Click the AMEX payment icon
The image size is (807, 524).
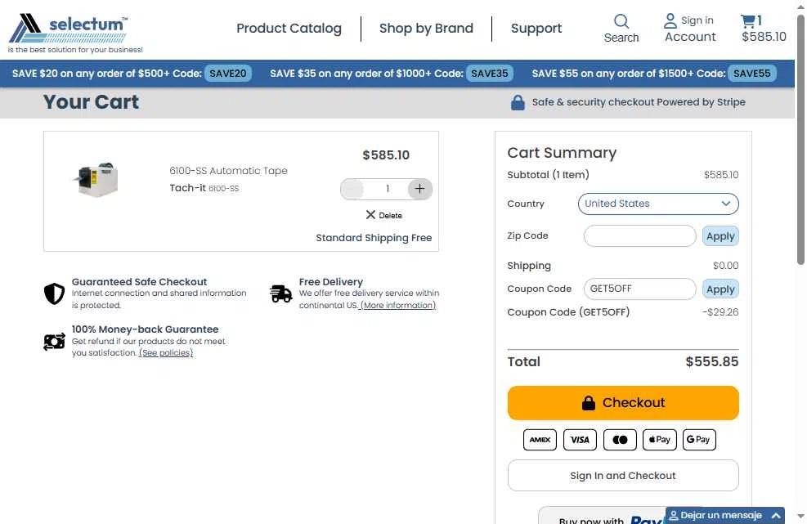(540, 440)
